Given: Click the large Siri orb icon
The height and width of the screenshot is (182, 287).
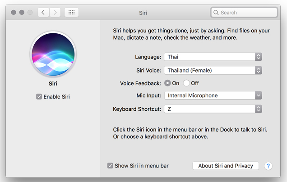Looking at the screenshot, I should pyautogui.click(x=53, y=54).
